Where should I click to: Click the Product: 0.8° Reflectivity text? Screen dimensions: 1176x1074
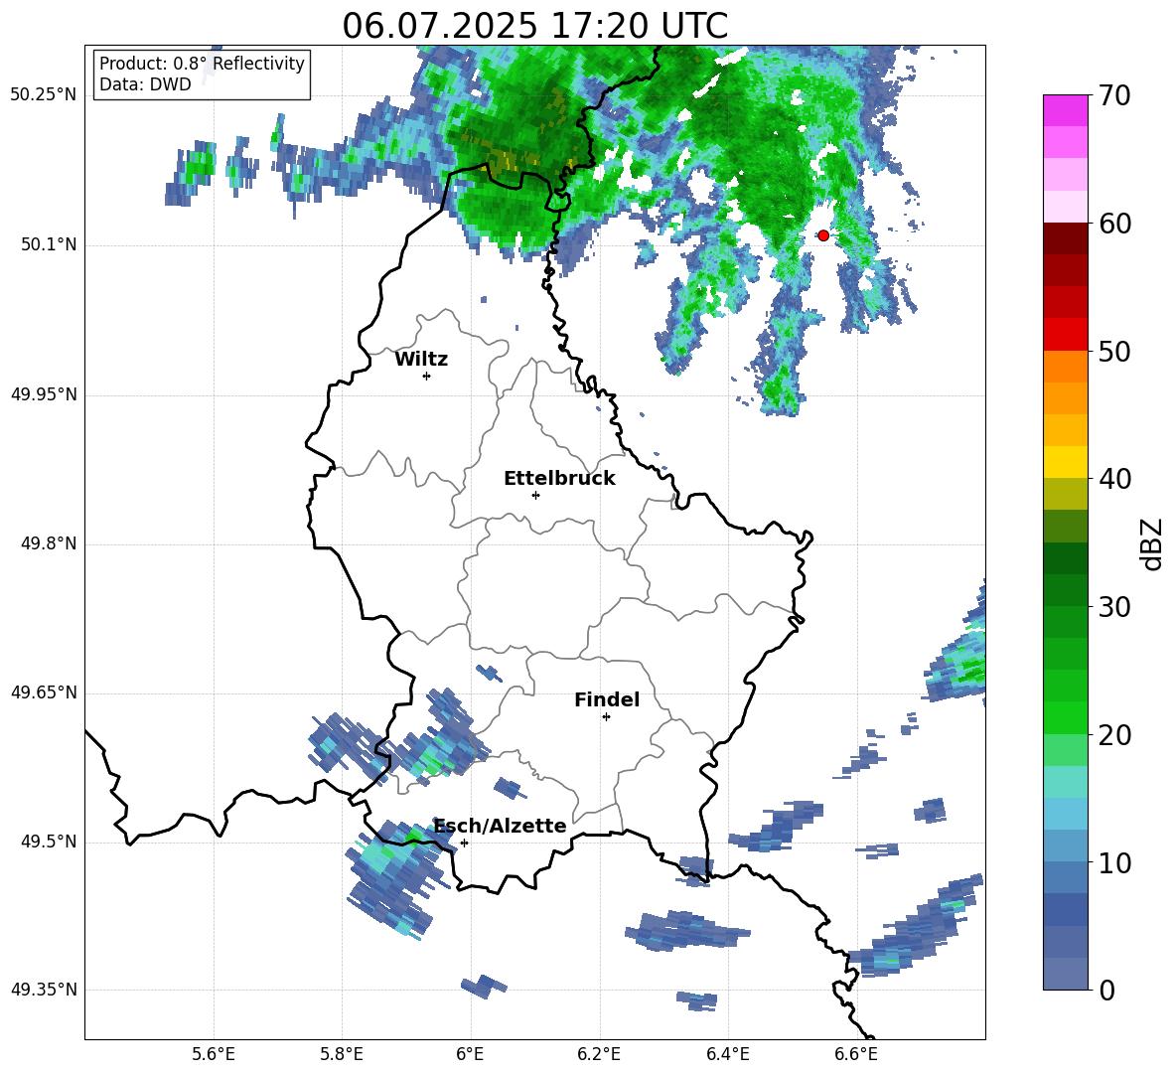202,64
